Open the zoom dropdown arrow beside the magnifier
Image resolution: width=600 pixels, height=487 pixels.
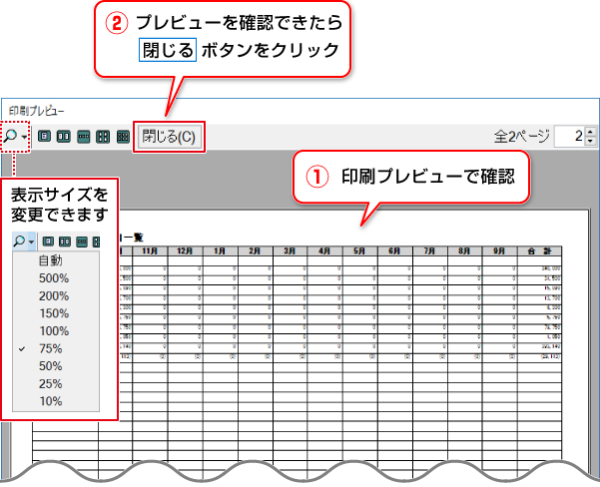click(x=23, y=137)
